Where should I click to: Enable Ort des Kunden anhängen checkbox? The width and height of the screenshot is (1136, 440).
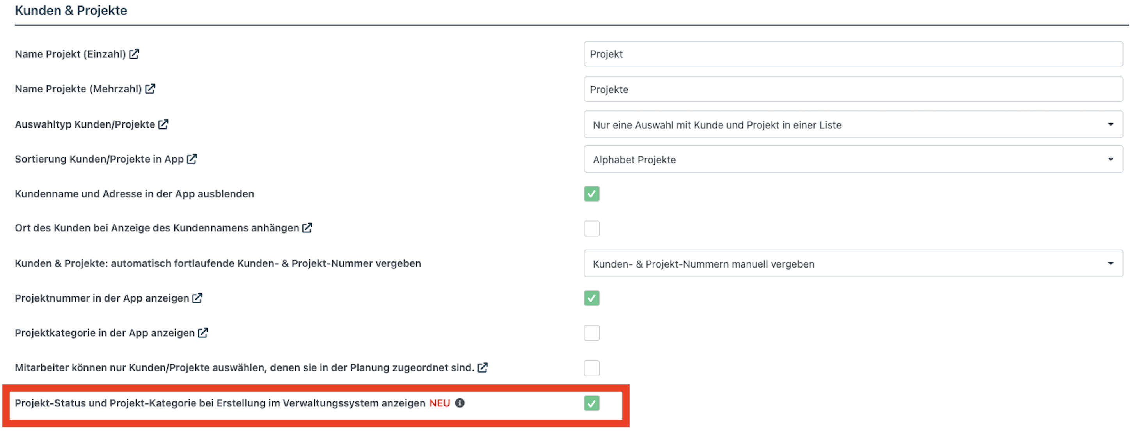click(x=591, y=228)
